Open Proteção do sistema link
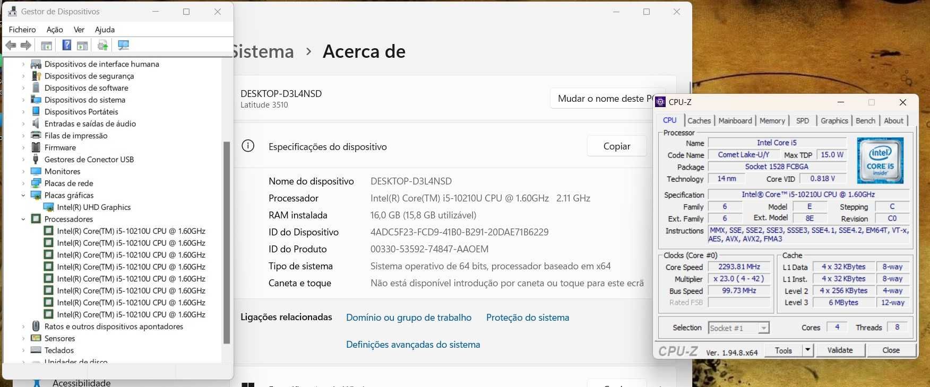The width and height of the screenshot is (930, 387). [x=528, y=318]
